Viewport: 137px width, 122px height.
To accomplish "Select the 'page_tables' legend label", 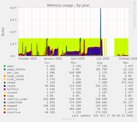I will coord(16,69).
